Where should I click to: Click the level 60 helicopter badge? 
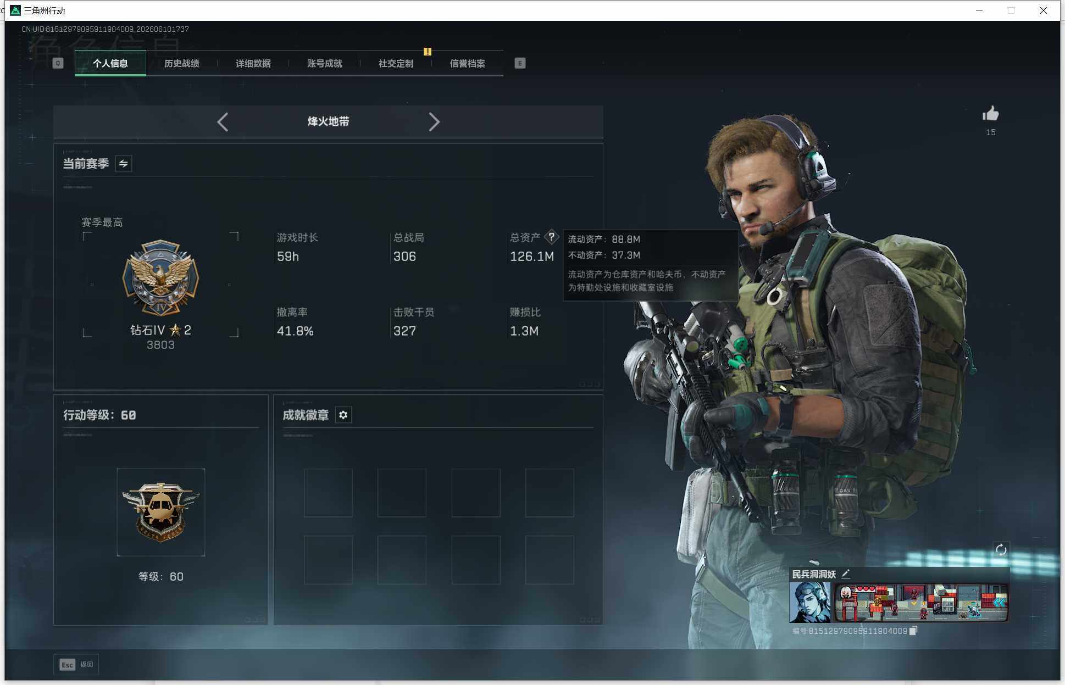(160, 512)
